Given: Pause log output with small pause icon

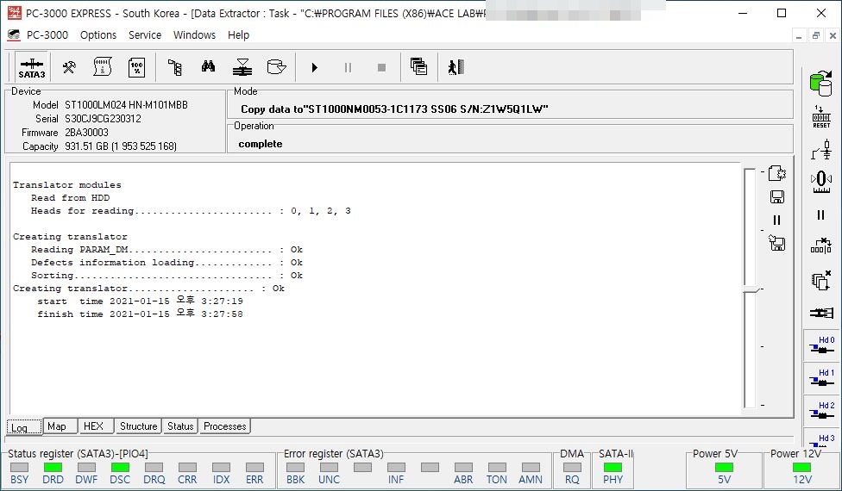Looking at the screenshot, I should (777, 220).
